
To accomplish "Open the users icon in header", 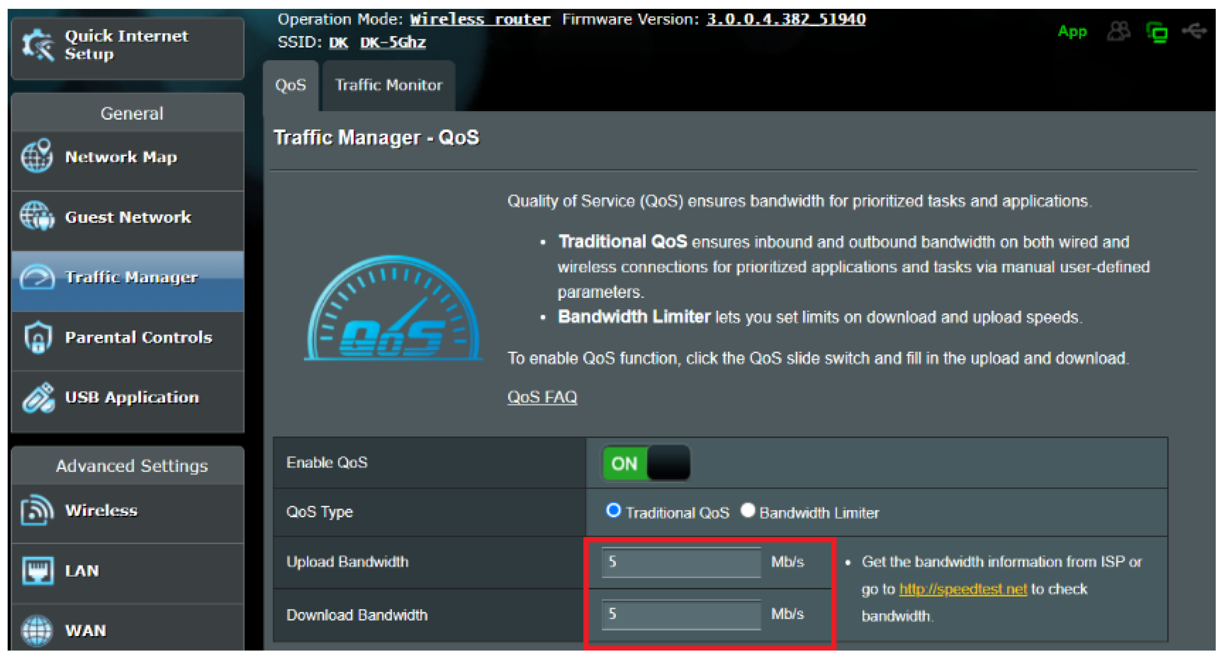I will tap(1119, 31).
